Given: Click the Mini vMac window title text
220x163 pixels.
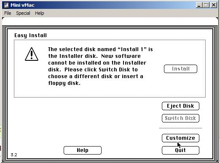Looking at the screenshot, I should pos(22,5).
